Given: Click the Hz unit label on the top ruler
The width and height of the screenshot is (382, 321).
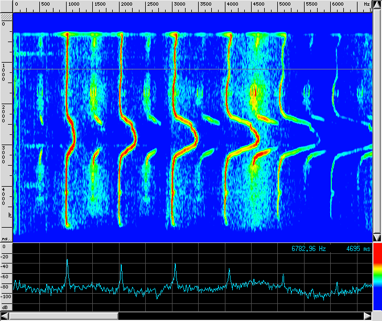Looking at the screenshot, I should point(366,4).
